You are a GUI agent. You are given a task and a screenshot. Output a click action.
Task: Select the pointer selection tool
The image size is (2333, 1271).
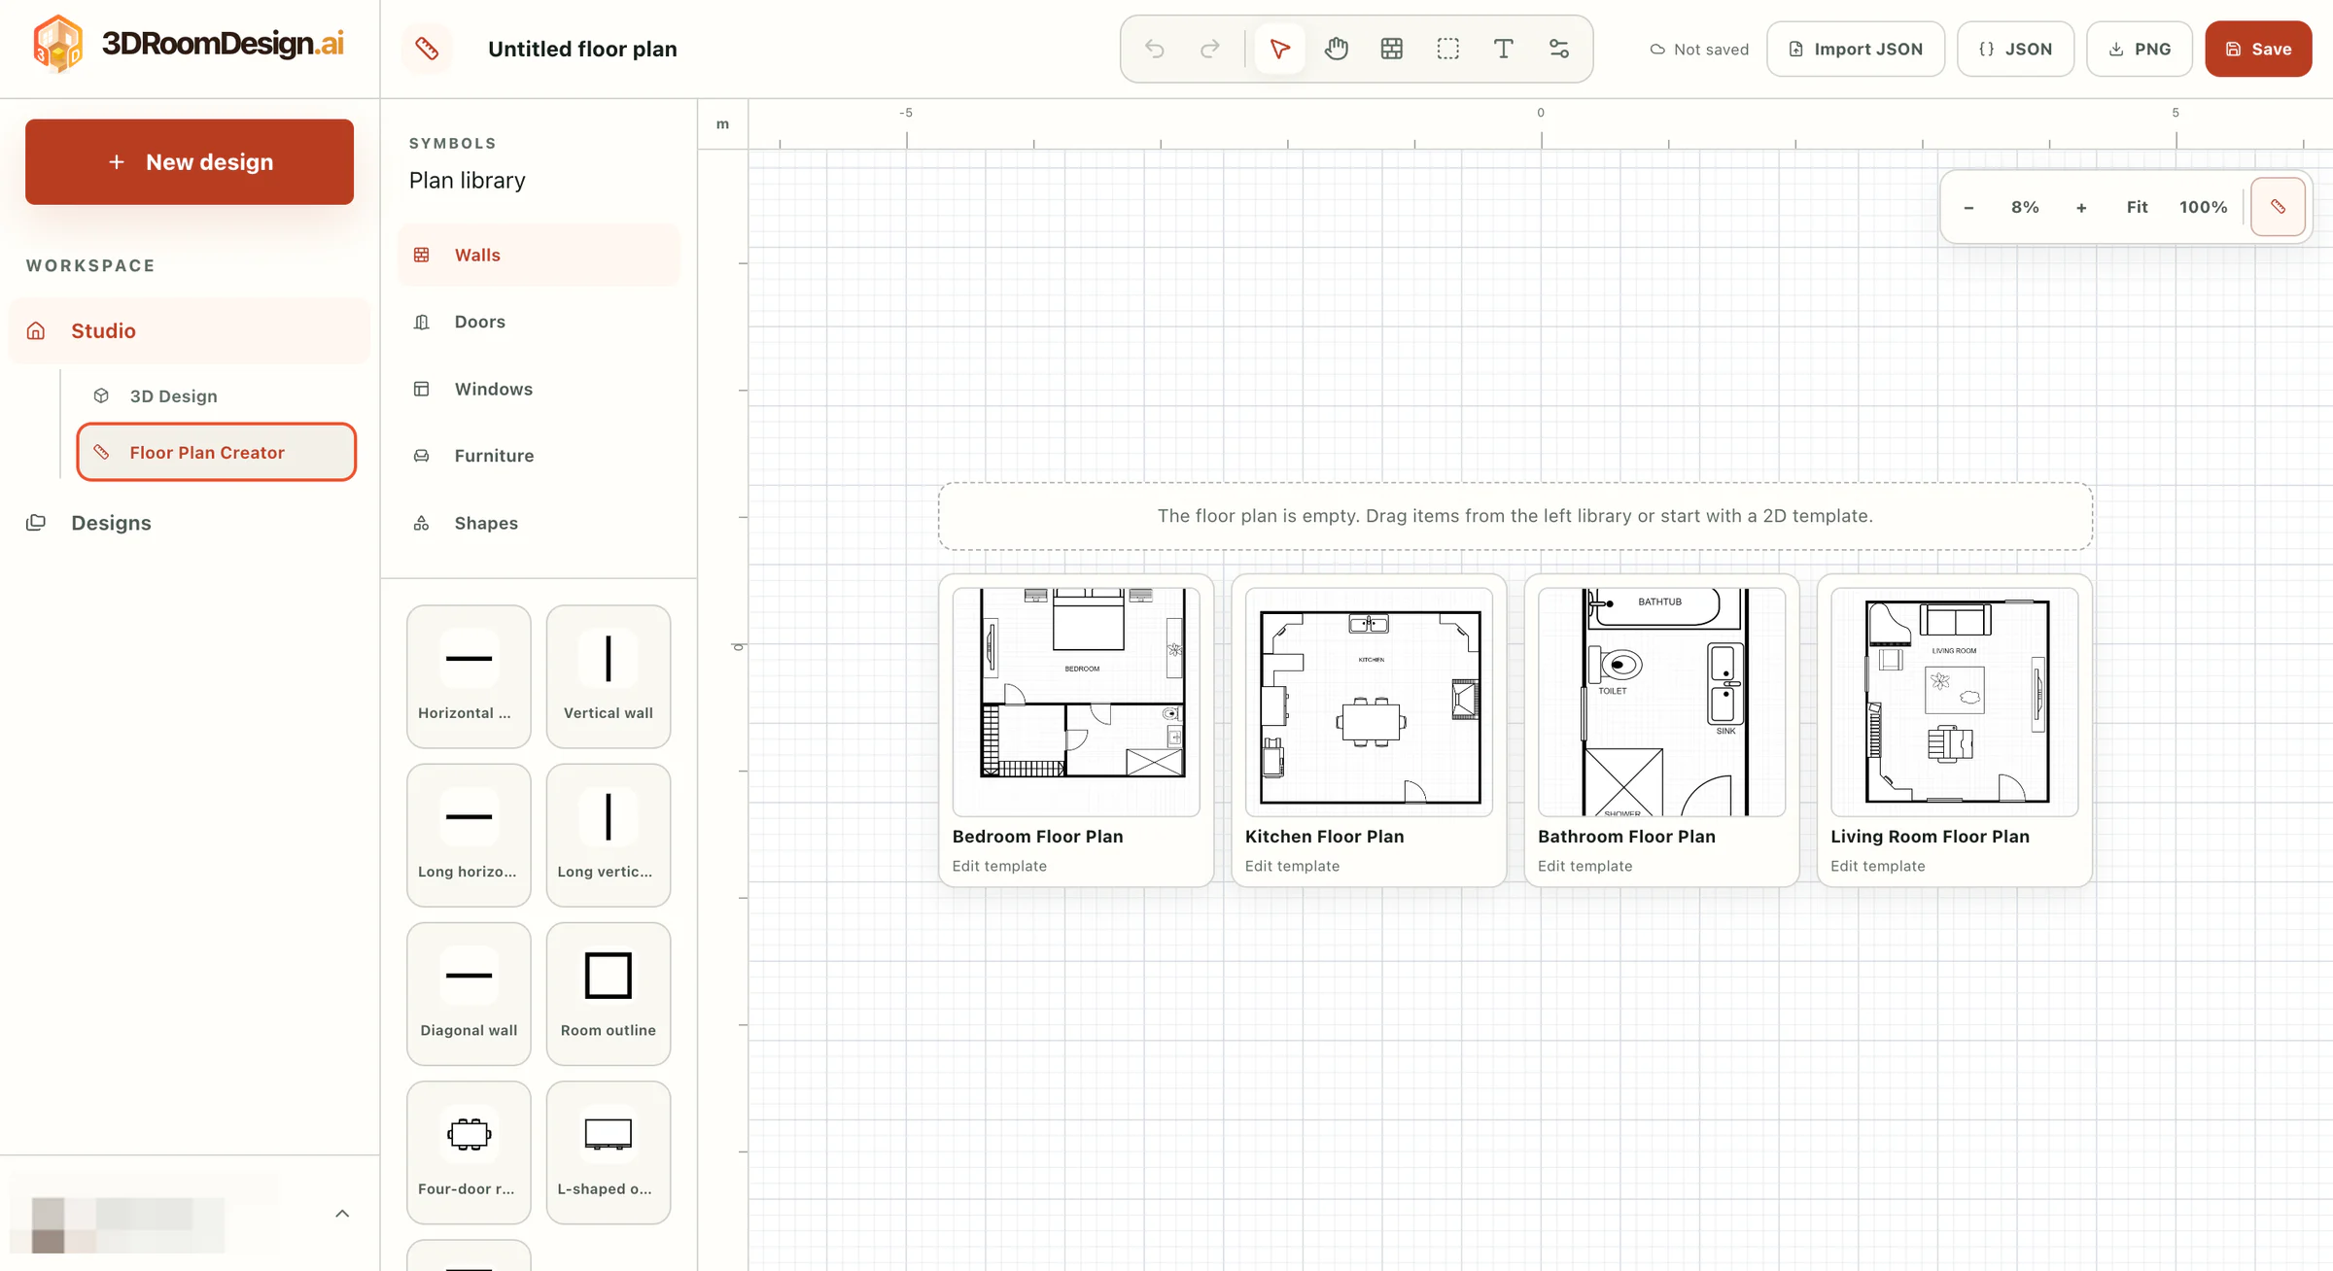click(x=1279, y=49)
